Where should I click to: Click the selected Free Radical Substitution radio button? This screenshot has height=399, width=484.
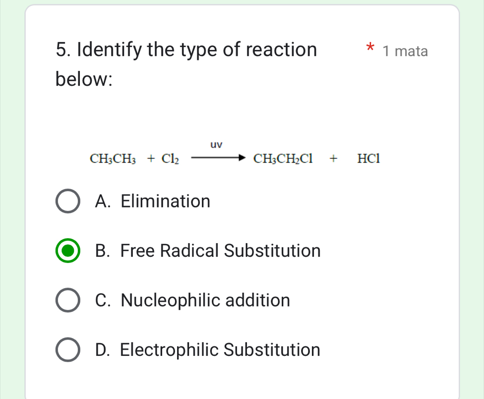click(x=66, y=251)
